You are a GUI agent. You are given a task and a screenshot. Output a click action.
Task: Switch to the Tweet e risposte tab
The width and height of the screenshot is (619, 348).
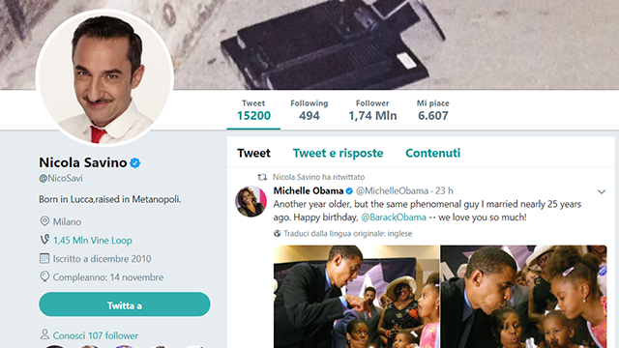pos(338,153)
